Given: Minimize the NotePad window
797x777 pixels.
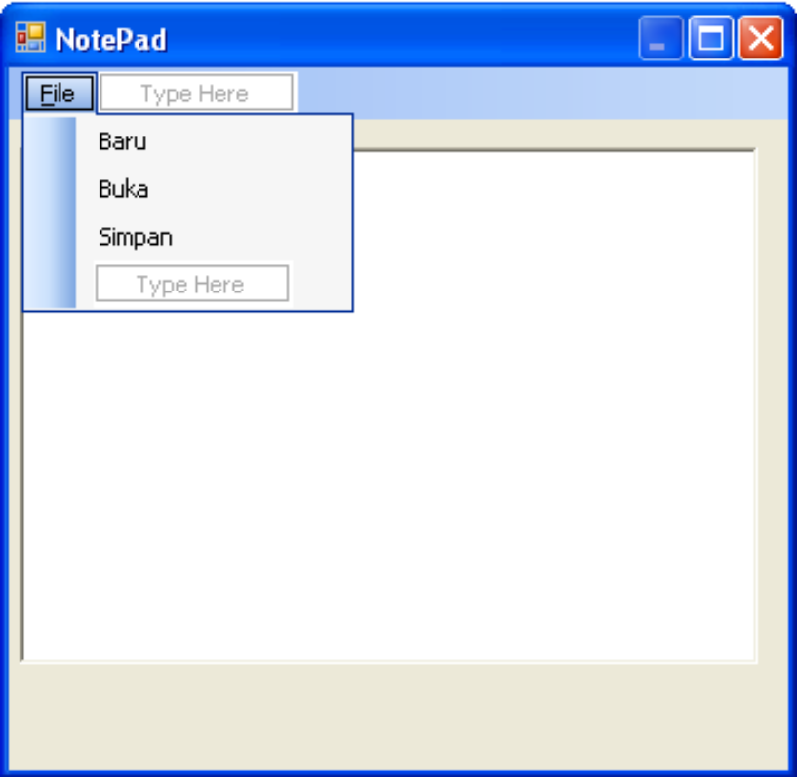Looking at the screenshot, I should tap(660, 40).
